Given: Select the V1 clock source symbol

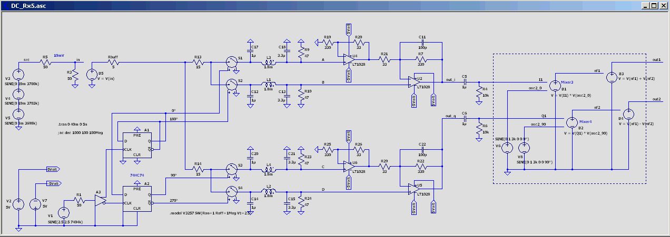Looking at the screenshot, I should click(64, 213).
